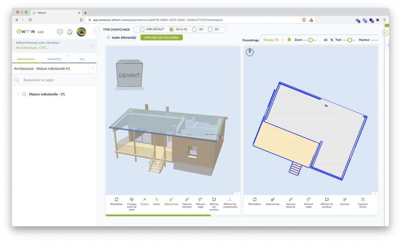The width and height of the screenshot is (401, 242).
Task: Switch to the PROPRIÉTÉS tab
Action: (x=54, y=59)
